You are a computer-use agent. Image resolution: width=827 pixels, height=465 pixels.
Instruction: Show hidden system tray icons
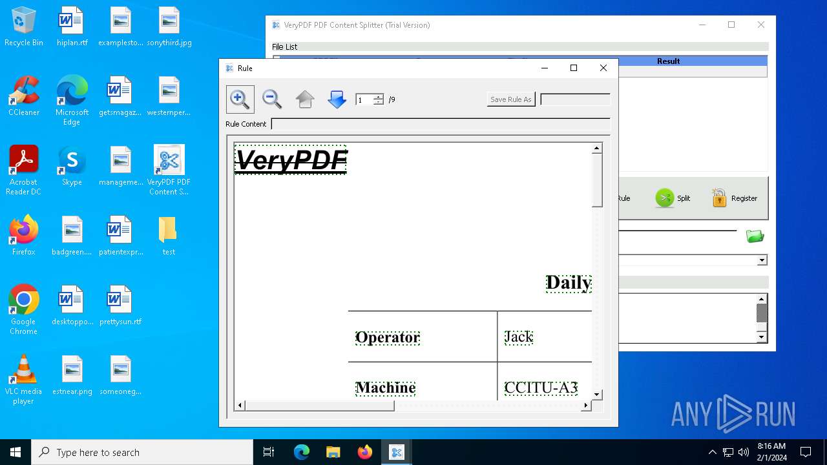712,452
